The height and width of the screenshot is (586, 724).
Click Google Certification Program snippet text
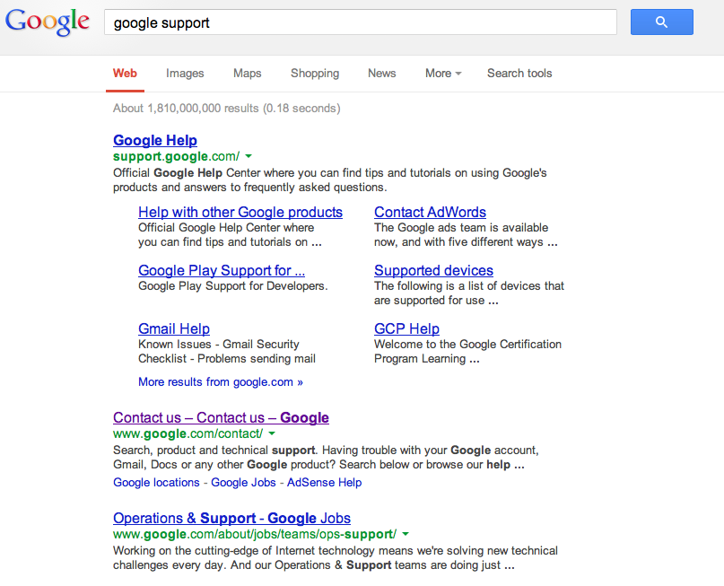(x=467, y=352)
